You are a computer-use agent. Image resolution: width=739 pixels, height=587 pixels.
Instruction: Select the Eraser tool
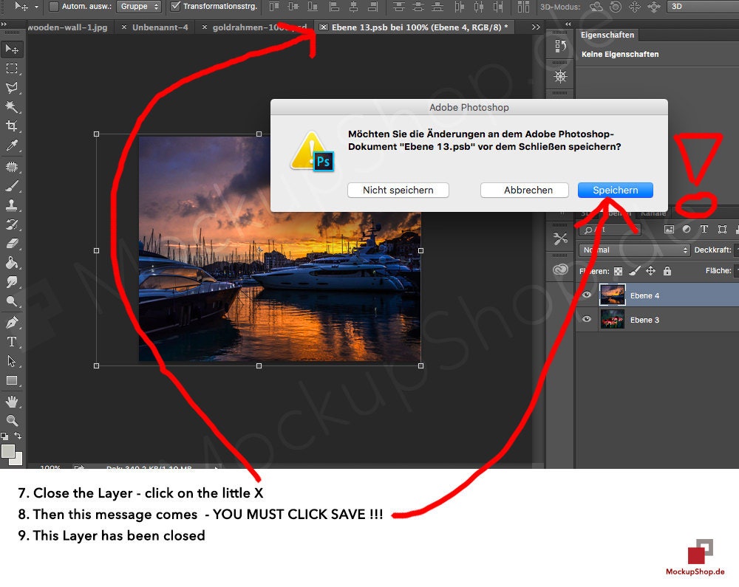12,244
